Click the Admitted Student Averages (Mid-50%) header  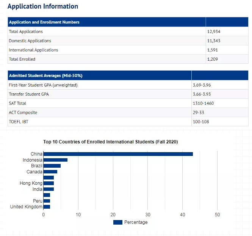click(x=45, y=76)
